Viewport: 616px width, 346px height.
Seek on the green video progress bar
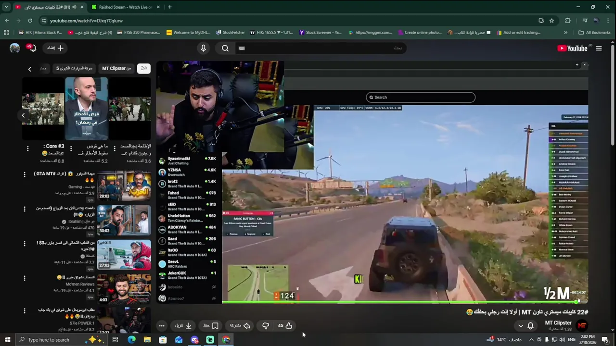pyautogui.click(x=399, y=302)
